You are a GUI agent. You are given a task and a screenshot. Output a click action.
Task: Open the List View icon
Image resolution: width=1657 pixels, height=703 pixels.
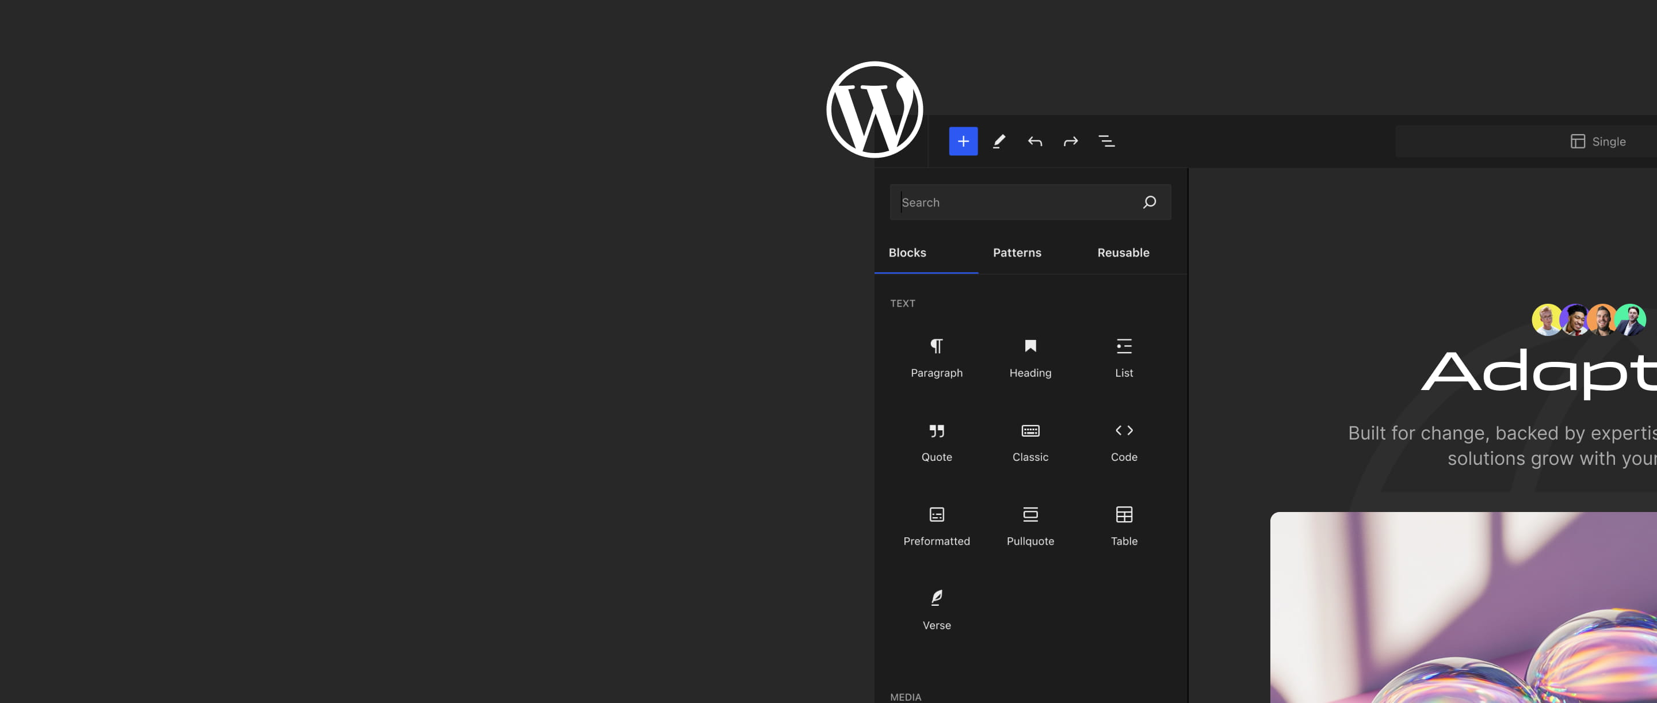(1106, 142)
